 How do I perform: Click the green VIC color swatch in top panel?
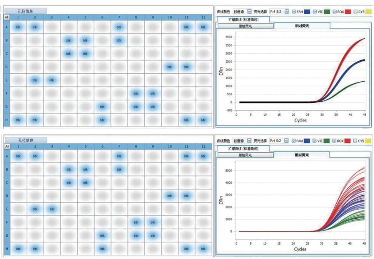pos(327,12)
